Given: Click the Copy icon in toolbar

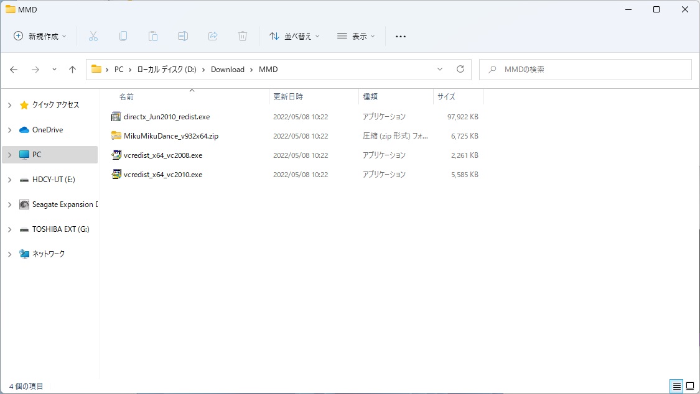Looking at the screenshot, I should (x=123, y=37).
